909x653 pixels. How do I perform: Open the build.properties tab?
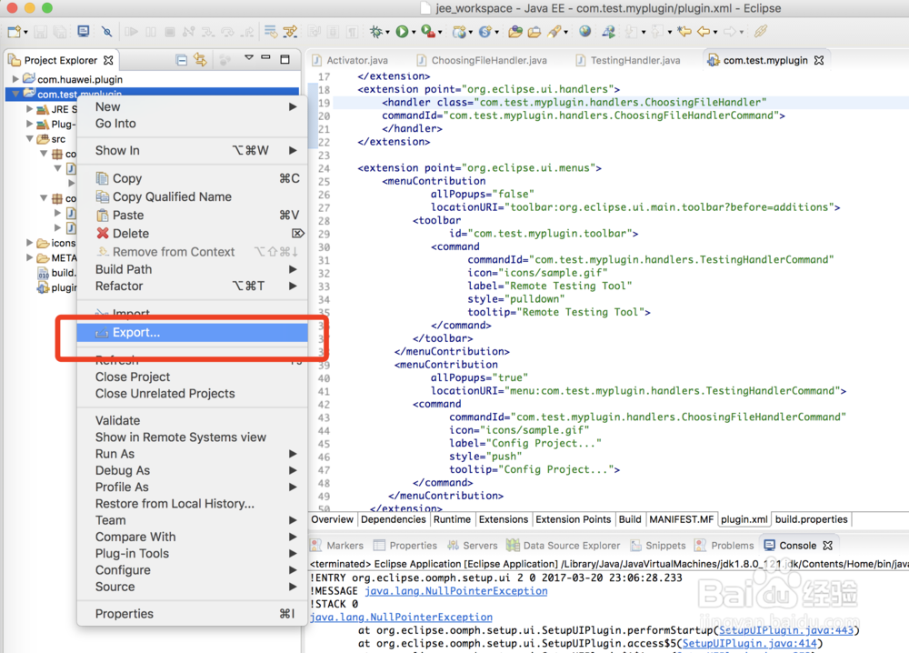(811, 519)
